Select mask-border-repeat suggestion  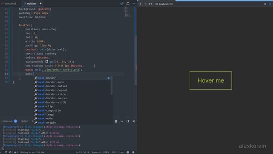click(x=73, y=90)
